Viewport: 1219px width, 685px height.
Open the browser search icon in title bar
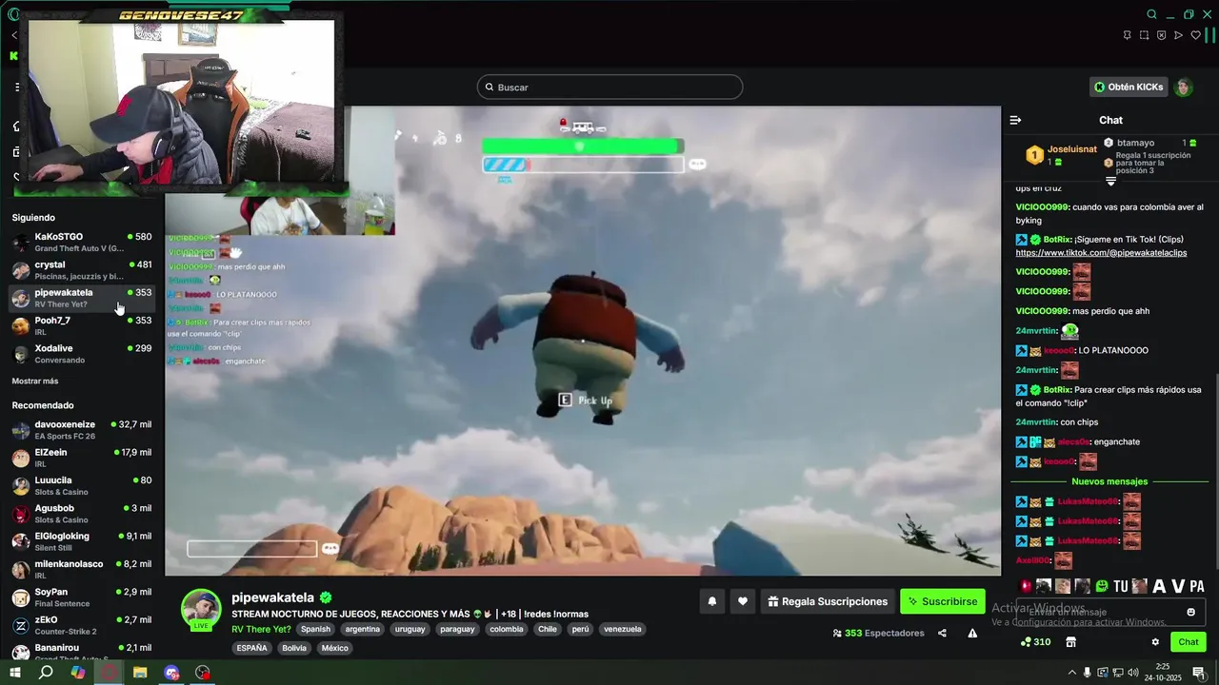[x=1151, y=14]
